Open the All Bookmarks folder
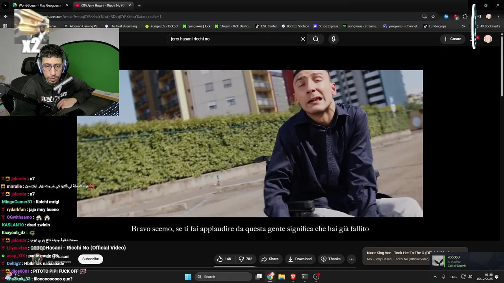Image resolution: width=504 pixels, height=283 pixels. click(487, 26)
